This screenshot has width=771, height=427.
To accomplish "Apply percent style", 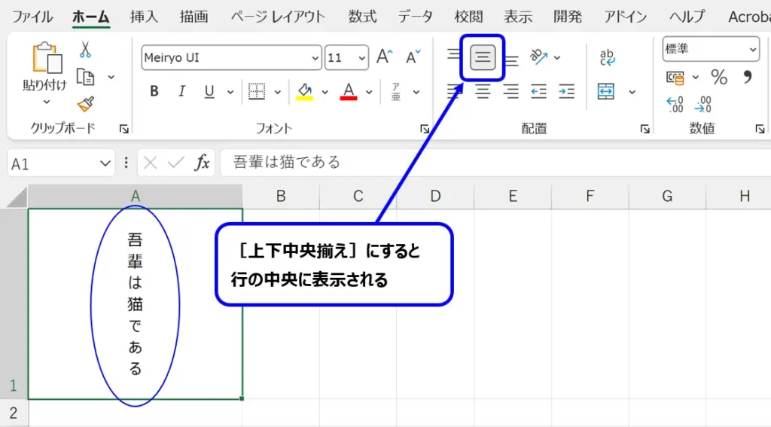I will tap(719, 78).
